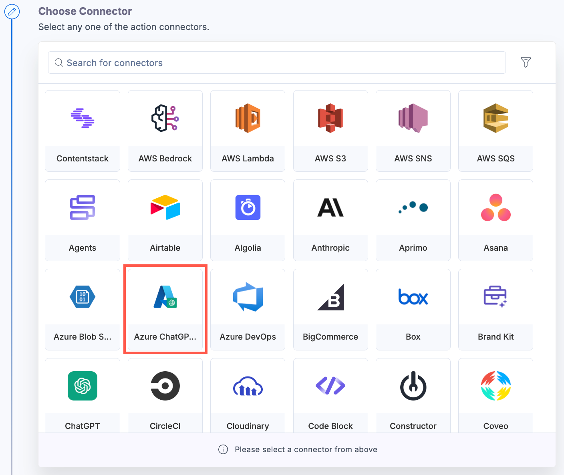The image size is (564, 475).
Task: Click the "Contentstack" label text
Action: tap(83, 159)
